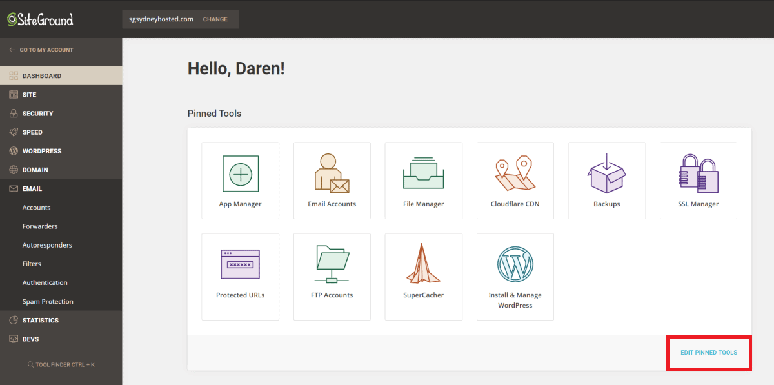Open the Email Accounts tool icon
774x385 pixels.
332,173
